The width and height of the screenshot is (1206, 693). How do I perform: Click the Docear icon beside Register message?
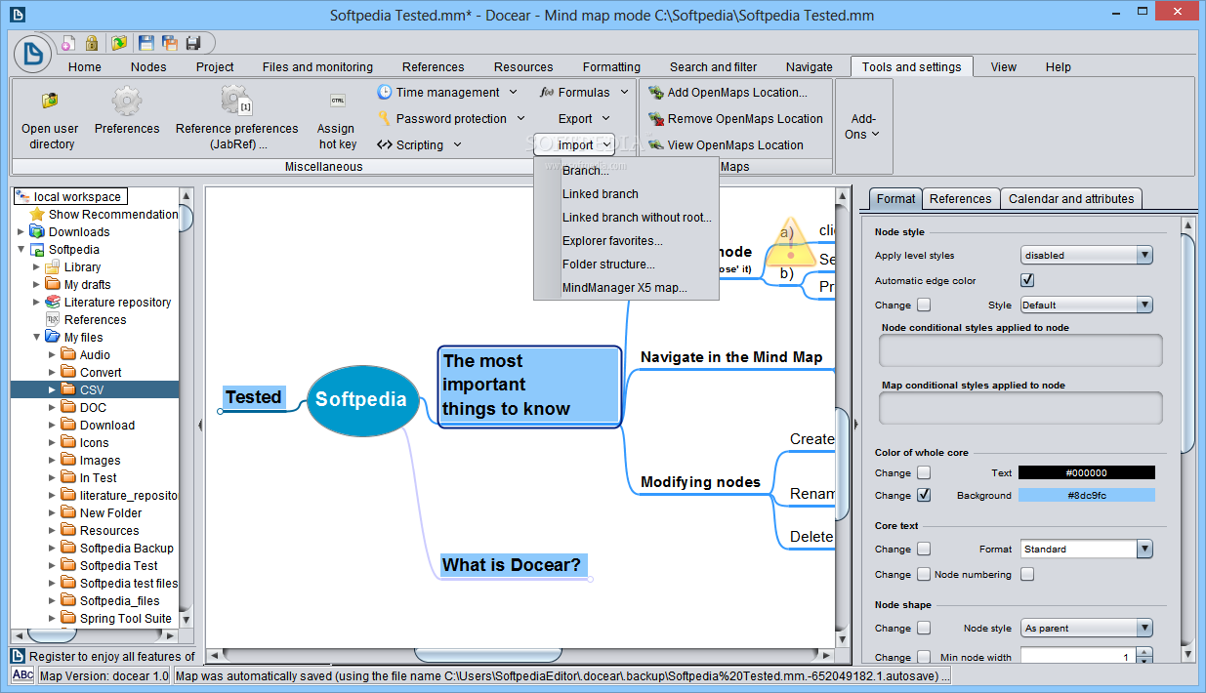click(x=18, y=656)
